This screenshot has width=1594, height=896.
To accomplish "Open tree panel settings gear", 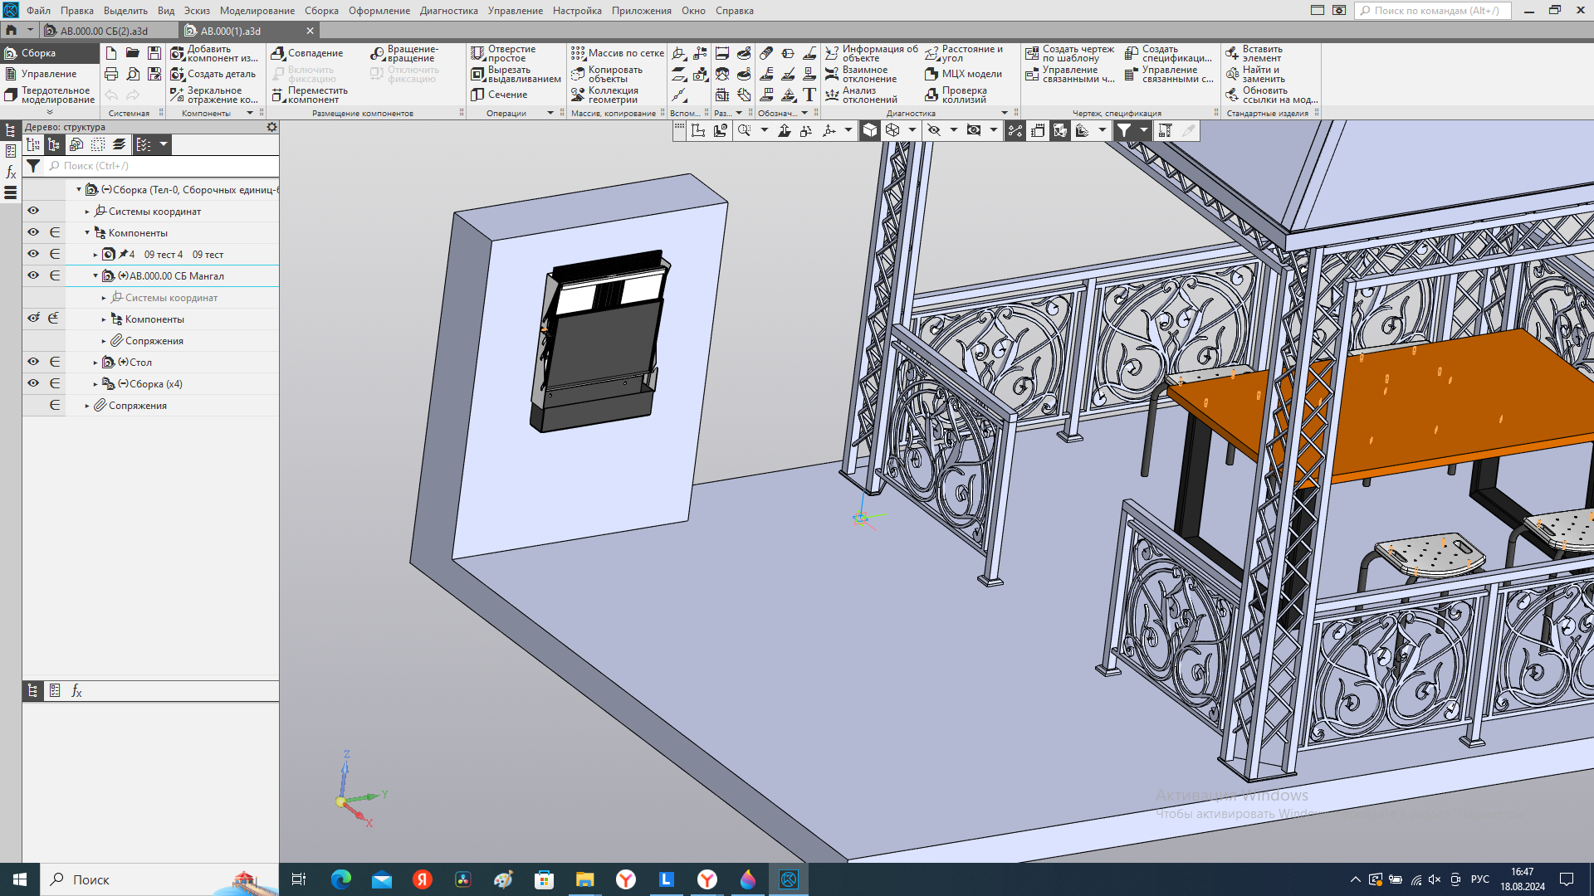I will [x=271, y=127].
